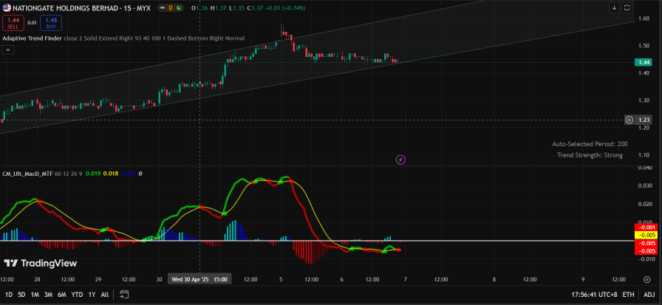Click the plus icon beside 1.23 price
The width and height of the screenshot is (662, 305).
pyautogui.click(x=629, y=120)
